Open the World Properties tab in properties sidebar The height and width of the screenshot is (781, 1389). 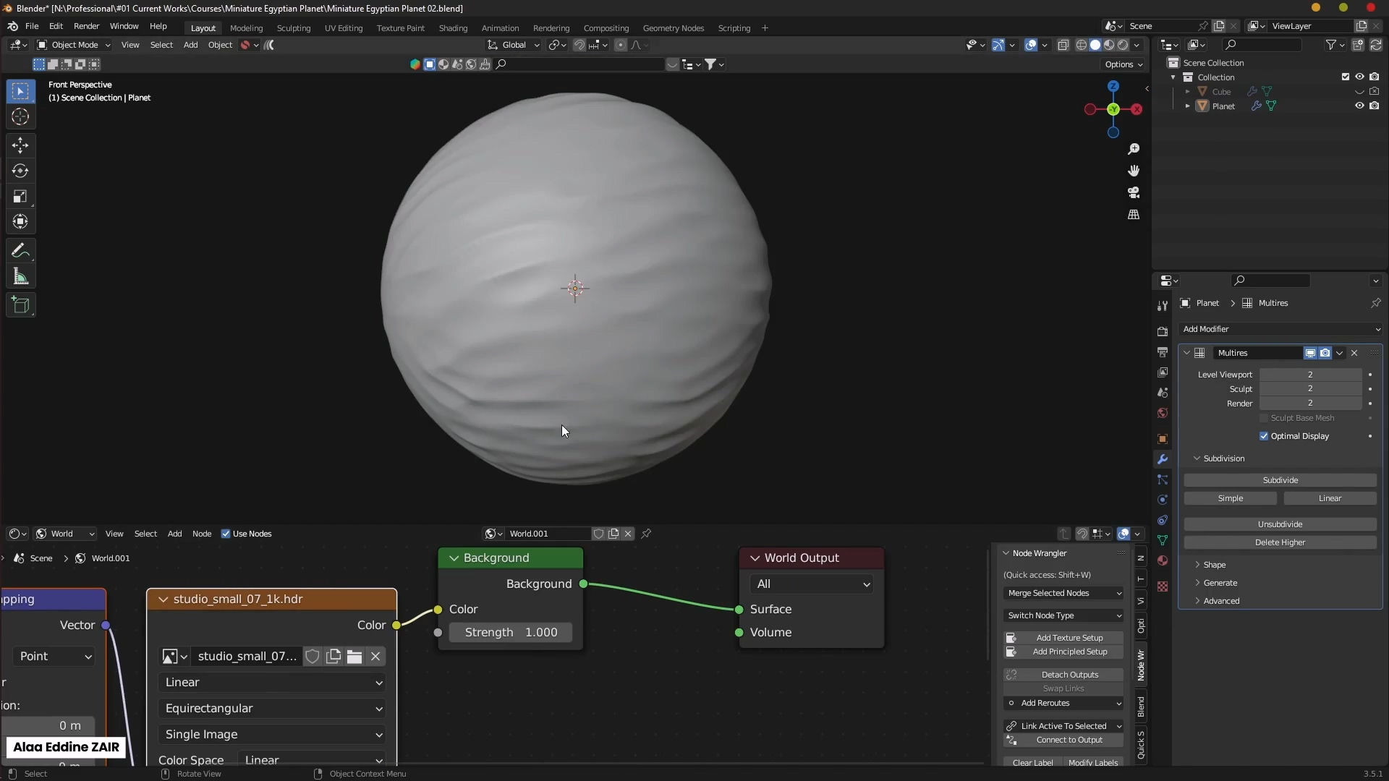click(1163, 413)
